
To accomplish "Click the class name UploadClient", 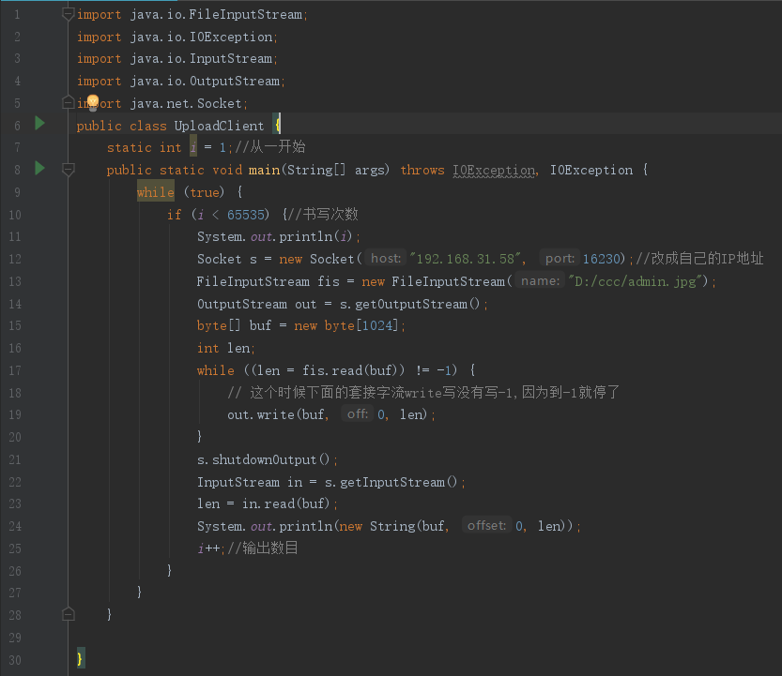I will click(x=219, y=126).
